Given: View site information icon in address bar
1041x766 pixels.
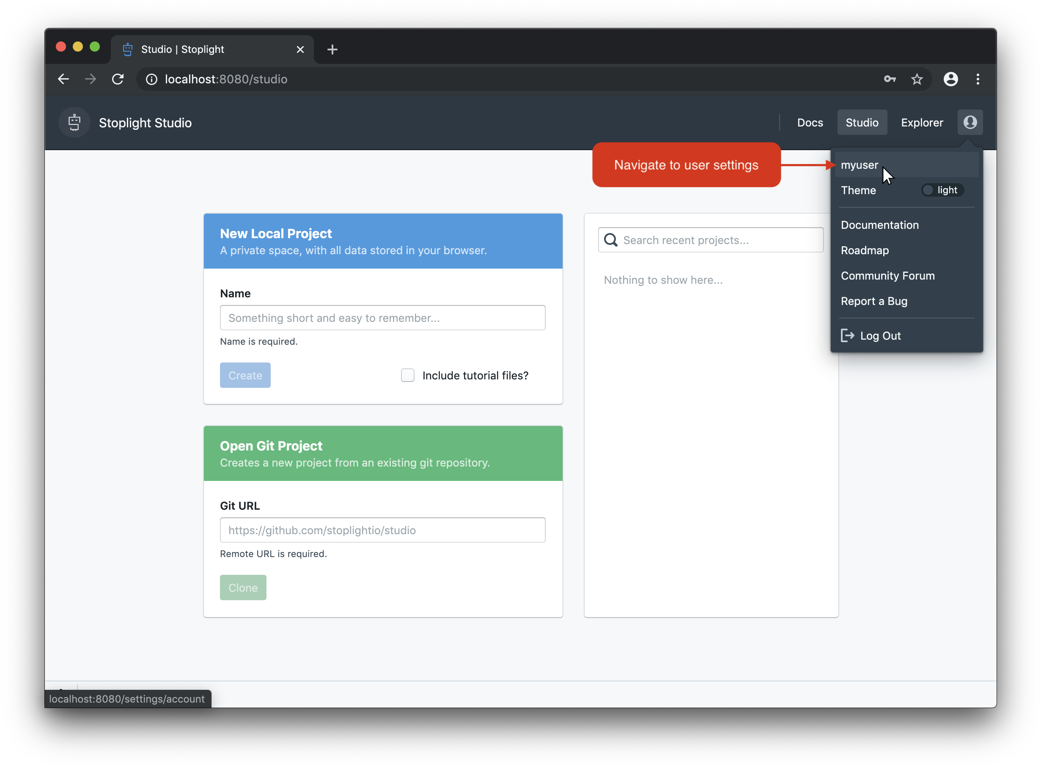Looking at the screenshot, I should click(151, 79).
